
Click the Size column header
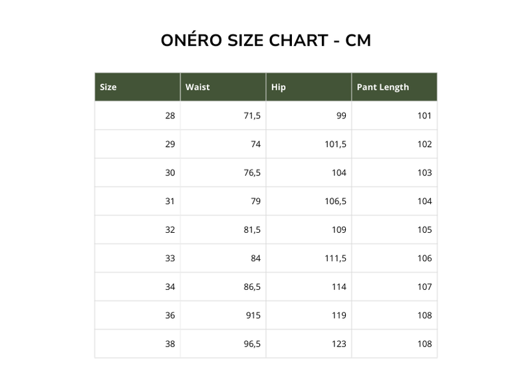point(108,87)
